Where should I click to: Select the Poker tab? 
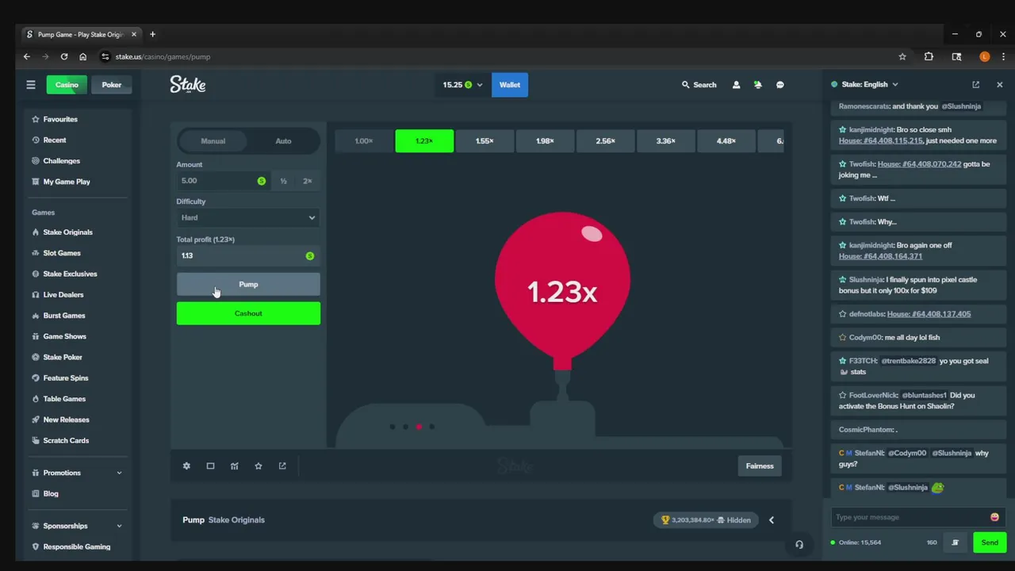tap(112, 85)
